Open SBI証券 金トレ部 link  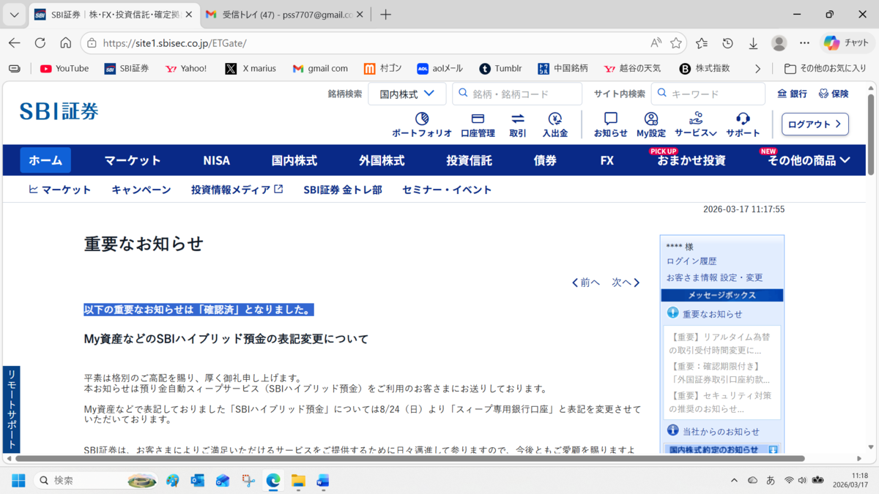343,190
